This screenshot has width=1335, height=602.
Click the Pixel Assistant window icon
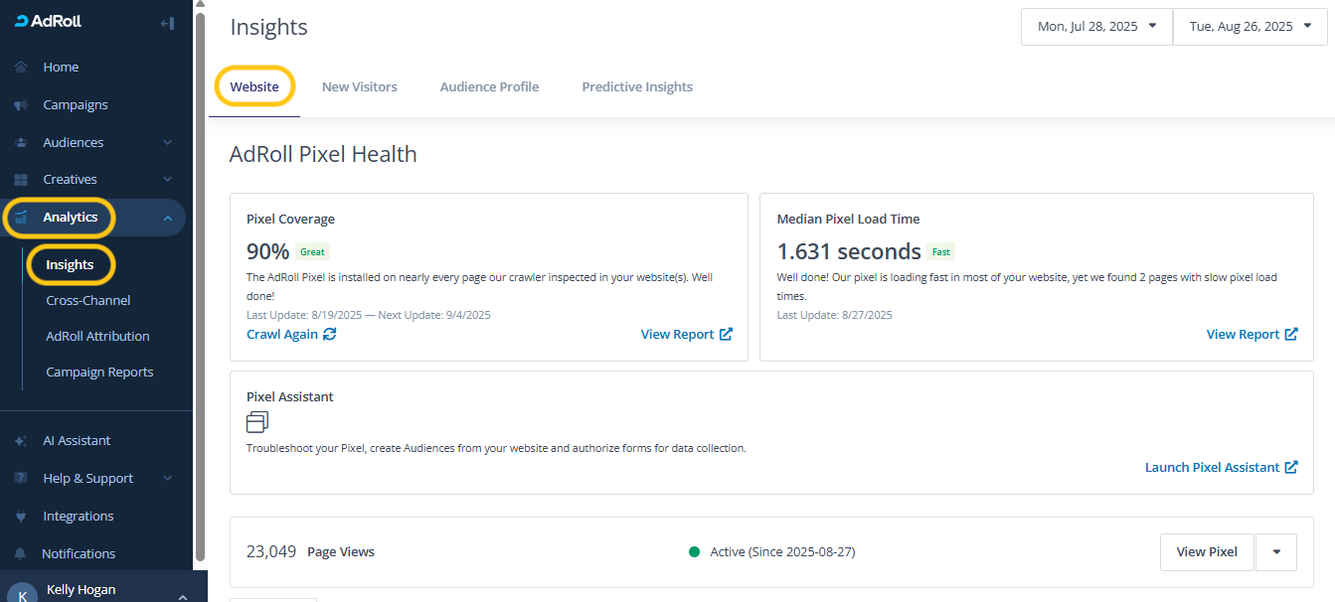(257, 422)
